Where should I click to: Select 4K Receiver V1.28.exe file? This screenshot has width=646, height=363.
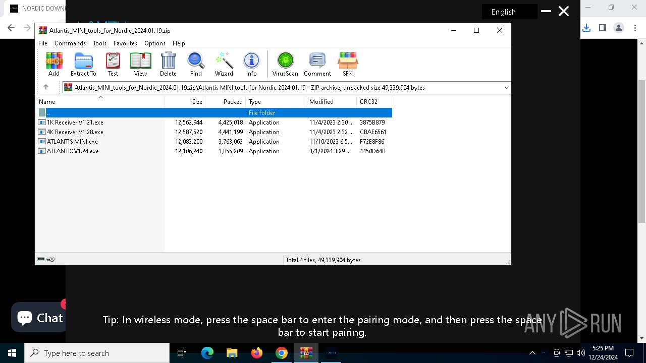[x=214, y=132]
